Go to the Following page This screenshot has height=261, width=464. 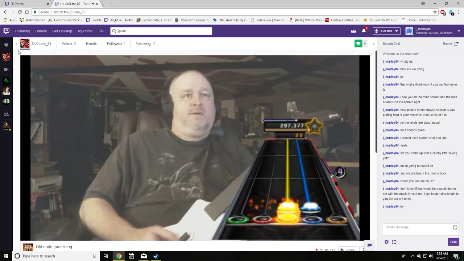(x=22, y=31)
